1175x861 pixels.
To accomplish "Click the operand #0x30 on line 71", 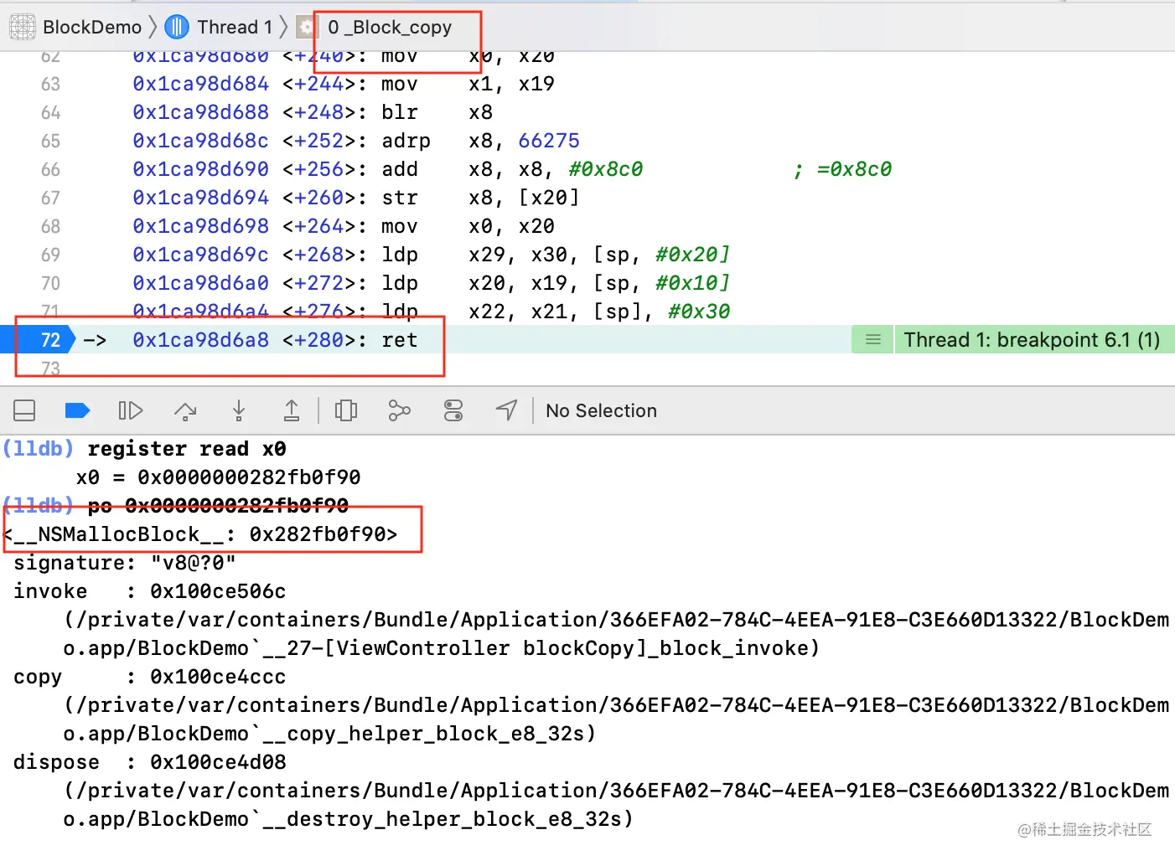I will [x=699, y=312].
